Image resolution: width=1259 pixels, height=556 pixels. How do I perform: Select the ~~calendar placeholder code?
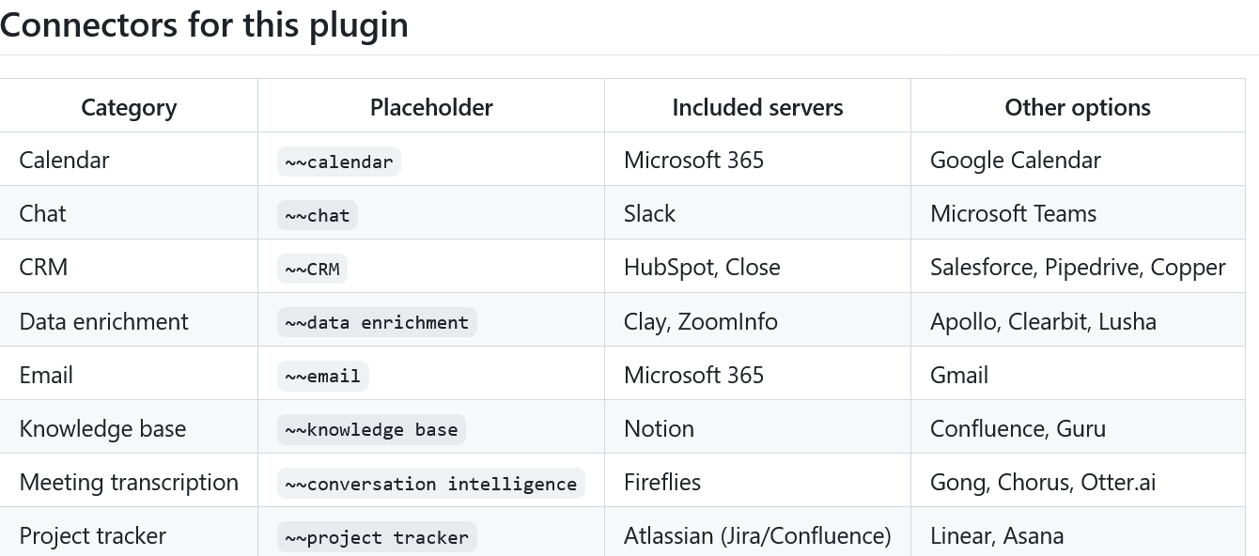point(339,162)
